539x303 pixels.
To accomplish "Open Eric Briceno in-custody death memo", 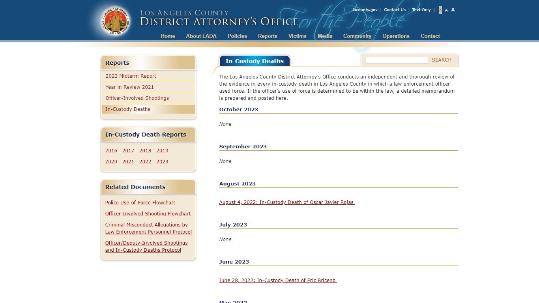I will (278, 281).
